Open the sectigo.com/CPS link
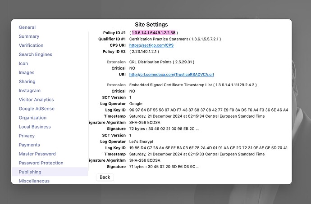The width and height of the screenshot is (311, 204). (x=151, y=45)
